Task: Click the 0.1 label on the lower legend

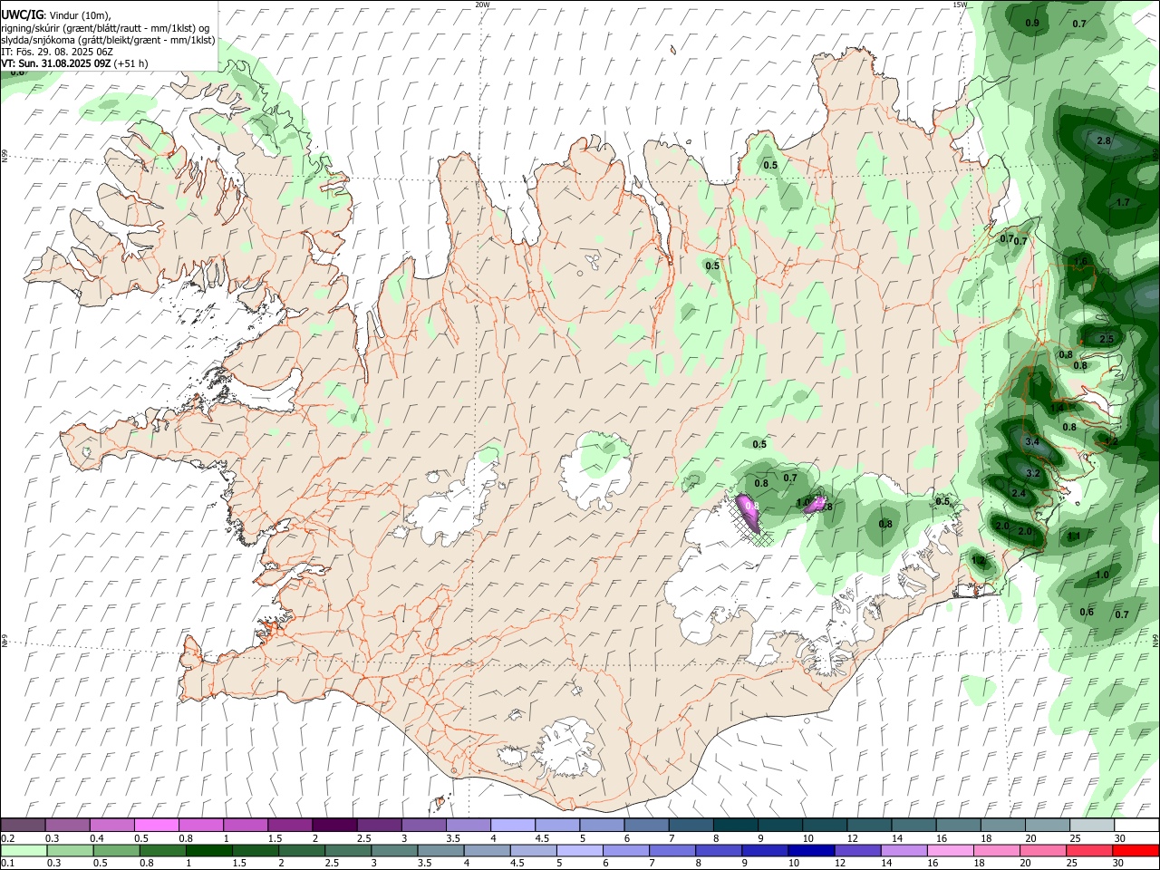Action: pos(8,863)
